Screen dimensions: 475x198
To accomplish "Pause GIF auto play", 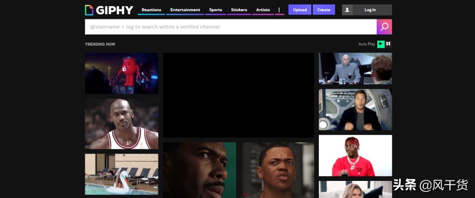I will click(388, 44).
